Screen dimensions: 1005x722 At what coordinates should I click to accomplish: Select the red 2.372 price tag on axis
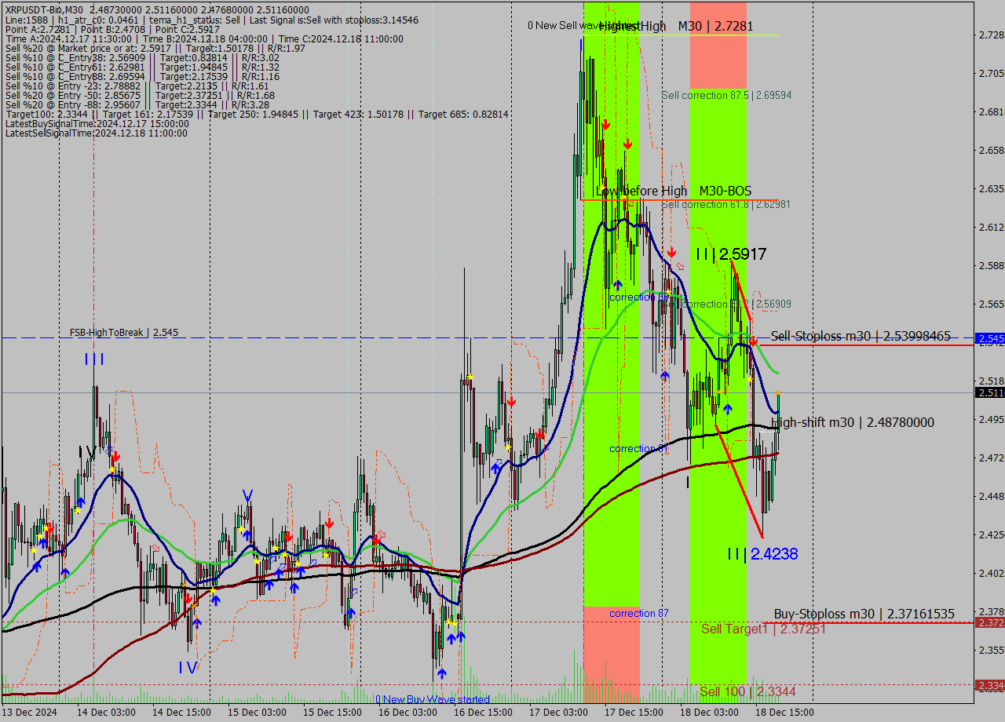coord(989,622)
